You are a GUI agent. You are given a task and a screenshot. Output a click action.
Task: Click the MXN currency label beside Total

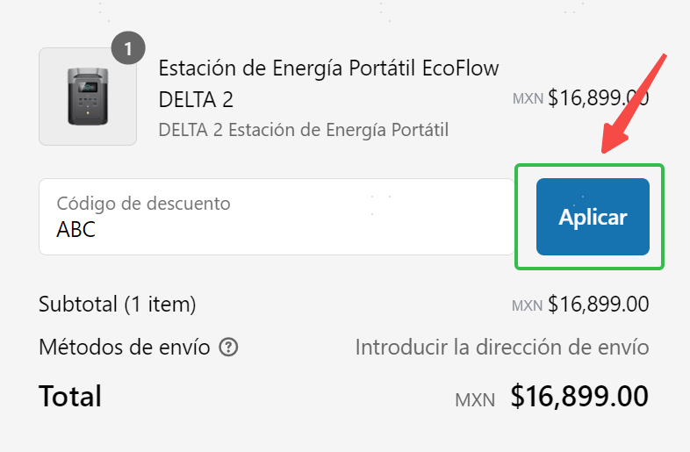pos(475,399)
